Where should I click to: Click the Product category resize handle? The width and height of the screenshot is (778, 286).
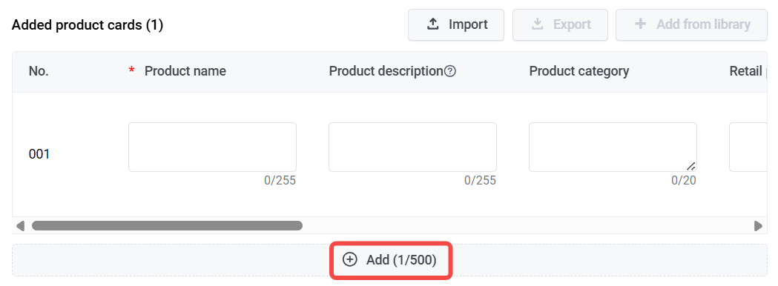(690, 166)
